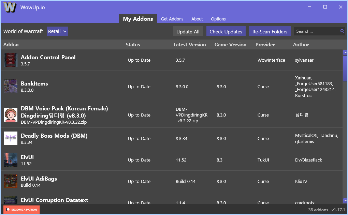Click the sylvanaar author cell
Screen dimensions: 348x215
[304, 60]
